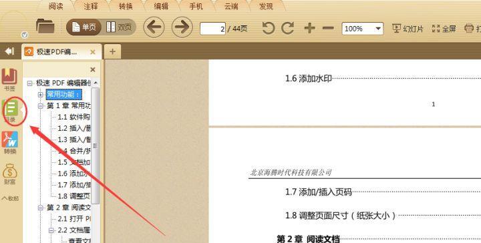Viewport: 481px width, 243px height.
Task: Rotate page counterclockwise
Action: tap(269, 28)
